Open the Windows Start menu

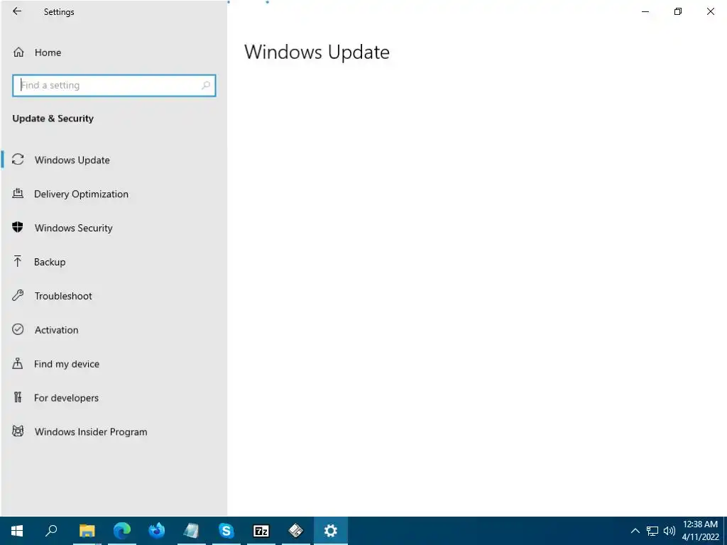(17, 531)
